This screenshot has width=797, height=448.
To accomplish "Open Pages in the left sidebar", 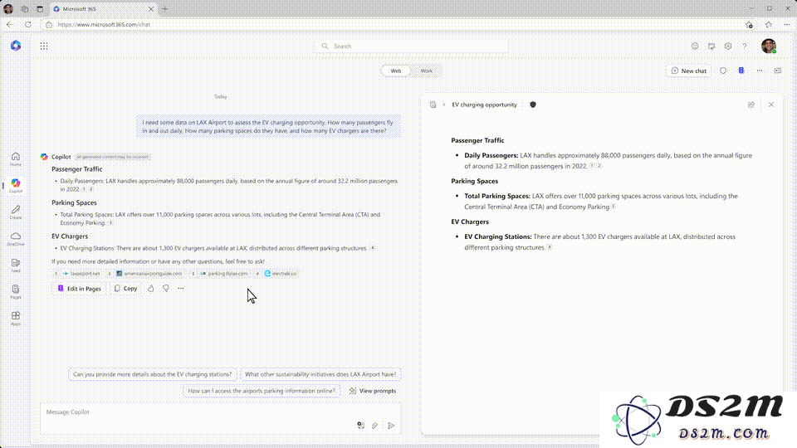I will (x=16, y=291).
